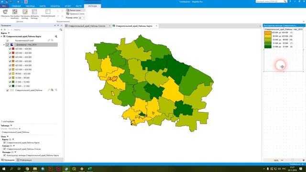The image size is (306, 172).
Task: Open Windows Start menu
Action: 4,169
